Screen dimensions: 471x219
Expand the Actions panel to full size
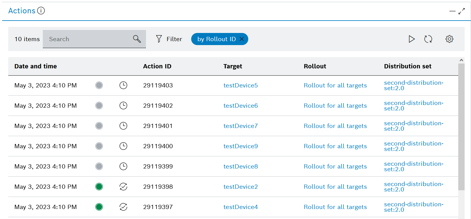[x=462, y=11]
